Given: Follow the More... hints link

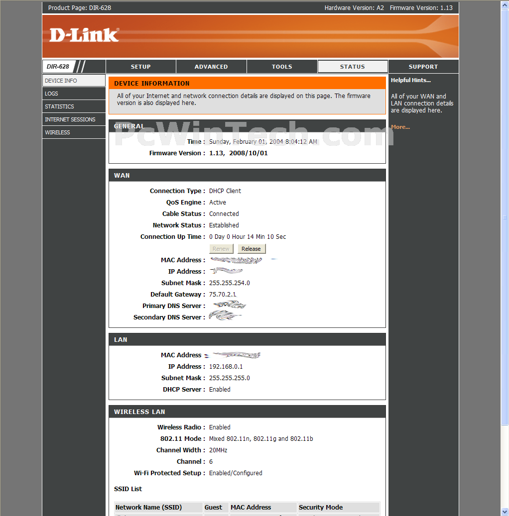Looking at the screenshot, I should [x=400, y=127].
